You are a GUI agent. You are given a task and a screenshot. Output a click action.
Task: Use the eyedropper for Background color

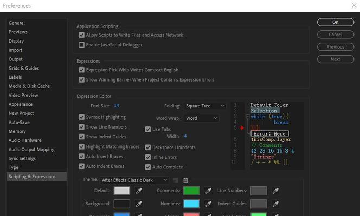139,204
